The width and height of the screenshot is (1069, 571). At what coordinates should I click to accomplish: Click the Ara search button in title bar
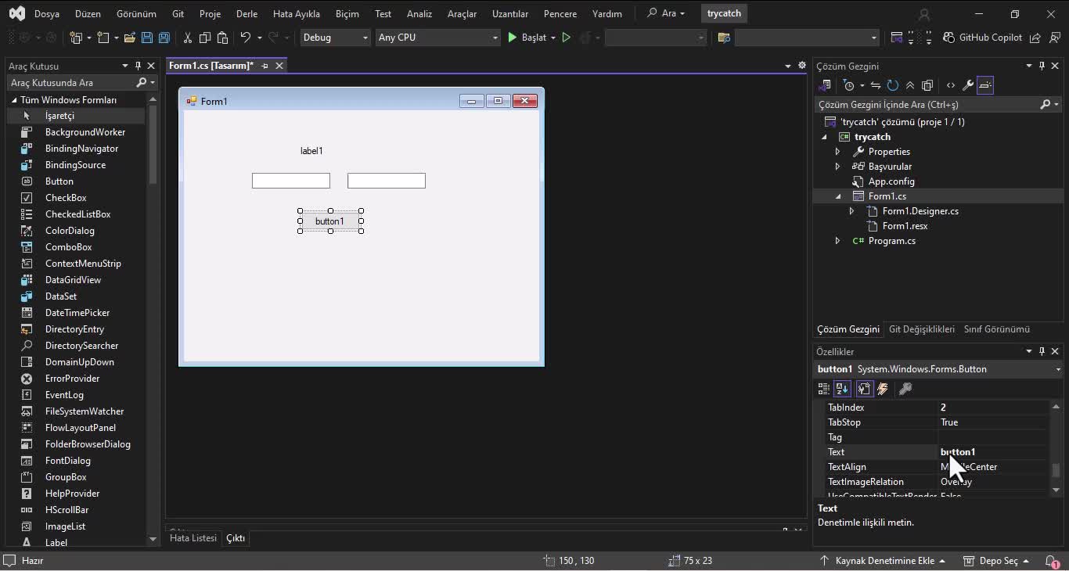[x=665, y=13]
